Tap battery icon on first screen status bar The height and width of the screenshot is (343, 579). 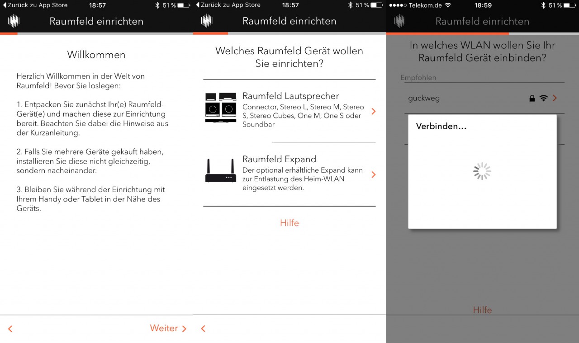coord(184,5)
